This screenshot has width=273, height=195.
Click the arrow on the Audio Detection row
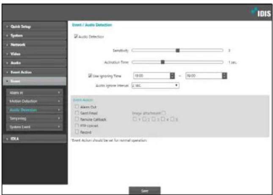point(59,110)
